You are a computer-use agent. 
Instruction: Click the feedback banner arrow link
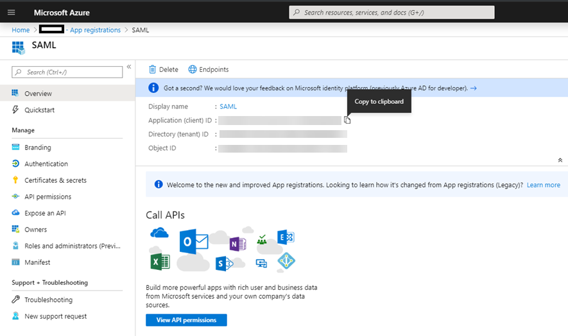[474, 88]
